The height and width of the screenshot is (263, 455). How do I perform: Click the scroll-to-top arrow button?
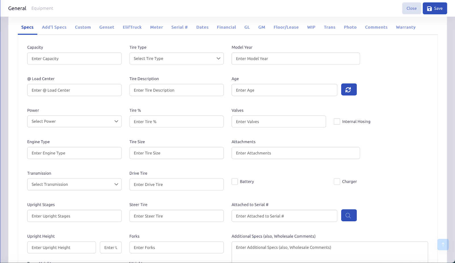[443, 245]
